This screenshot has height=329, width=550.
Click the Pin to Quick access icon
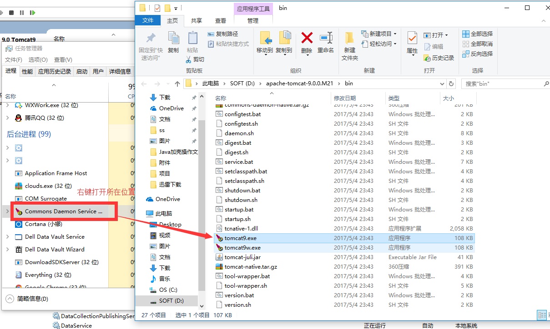(x=150, y=39)
